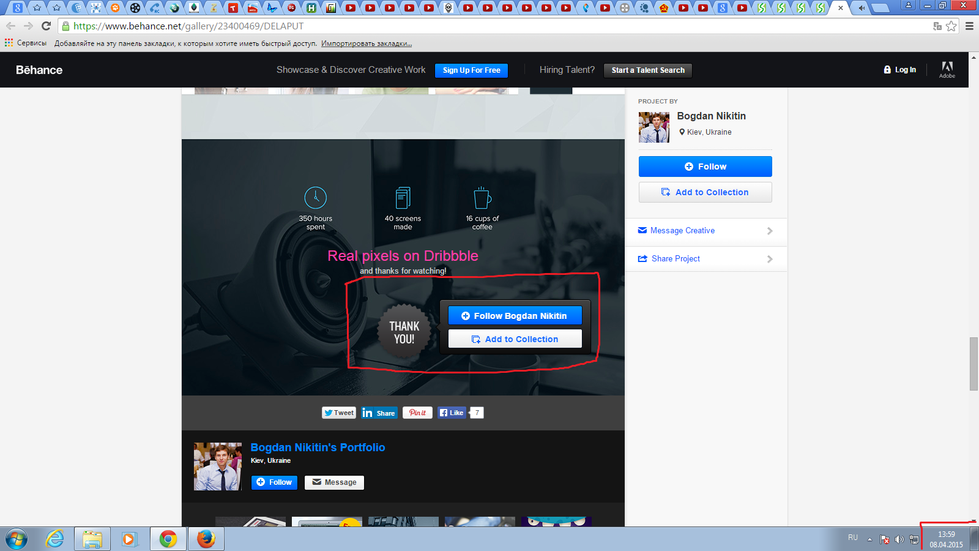Launch Firefox from the taskbar
This screenshot has width=979, height=551.
click(x=206, y=539)
